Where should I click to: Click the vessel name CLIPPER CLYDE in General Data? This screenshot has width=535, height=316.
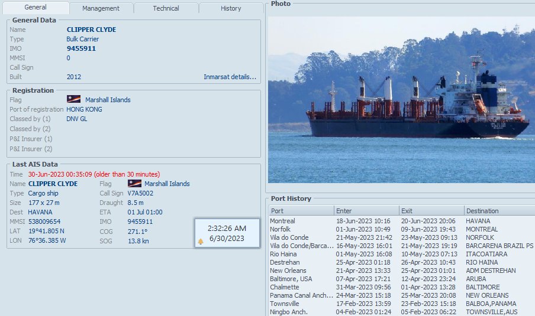pos(92,30)
